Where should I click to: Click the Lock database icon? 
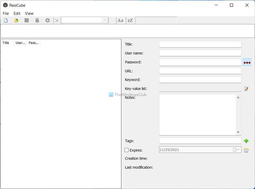point(37,20)
